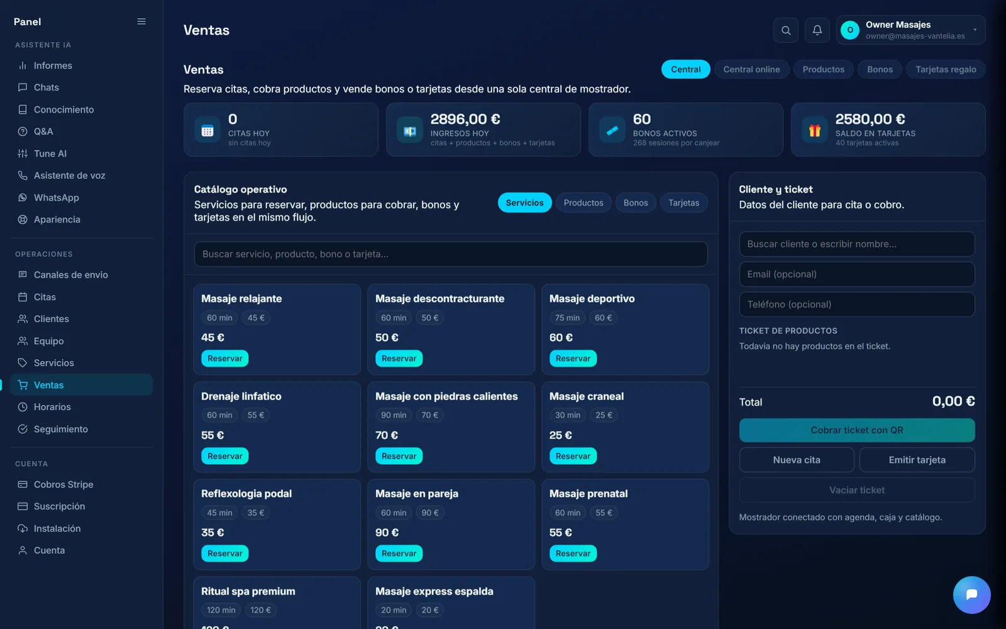Image resolution: width=1006 pixels, height=629 pixels.
Task: Select the Servicios catalog filter
Action: pos(524,203)
